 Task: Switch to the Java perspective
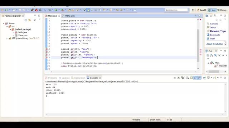(212, 10)
